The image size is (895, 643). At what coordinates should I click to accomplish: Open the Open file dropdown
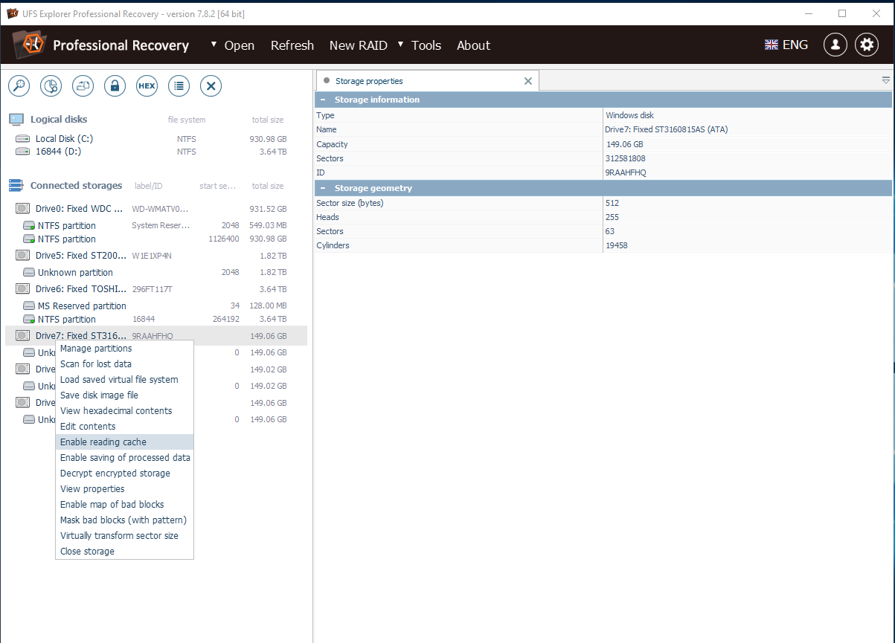(x=214, y=45)
